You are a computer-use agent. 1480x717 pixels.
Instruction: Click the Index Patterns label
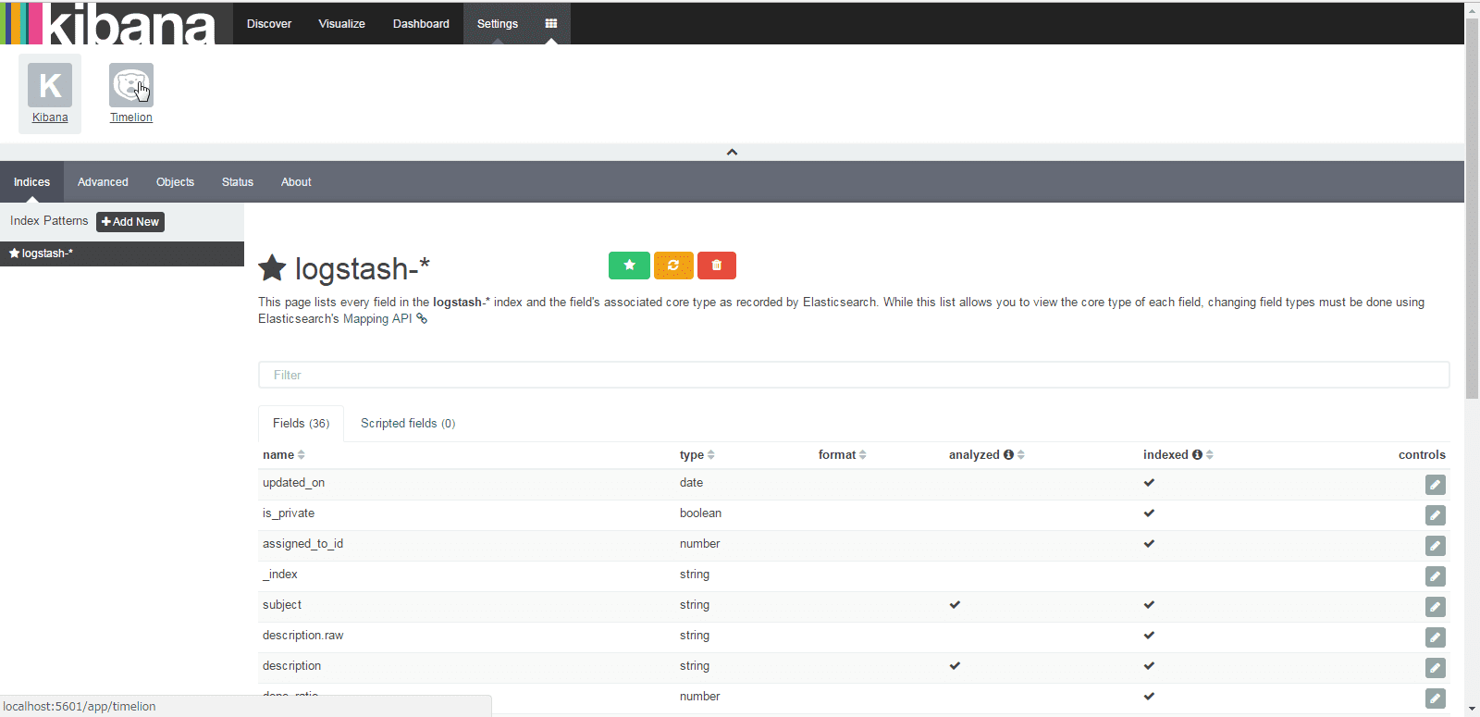pyautogui.click(x=49, y=221)
